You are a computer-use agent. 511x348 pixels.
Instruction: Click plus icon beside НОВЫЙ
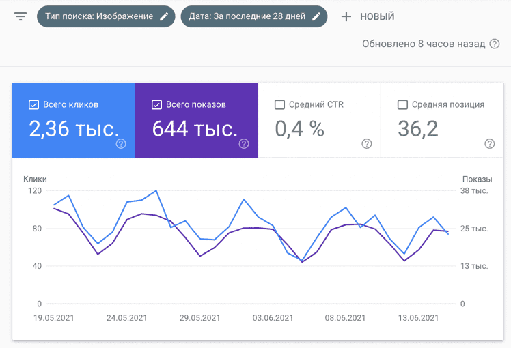pos(346,16)
